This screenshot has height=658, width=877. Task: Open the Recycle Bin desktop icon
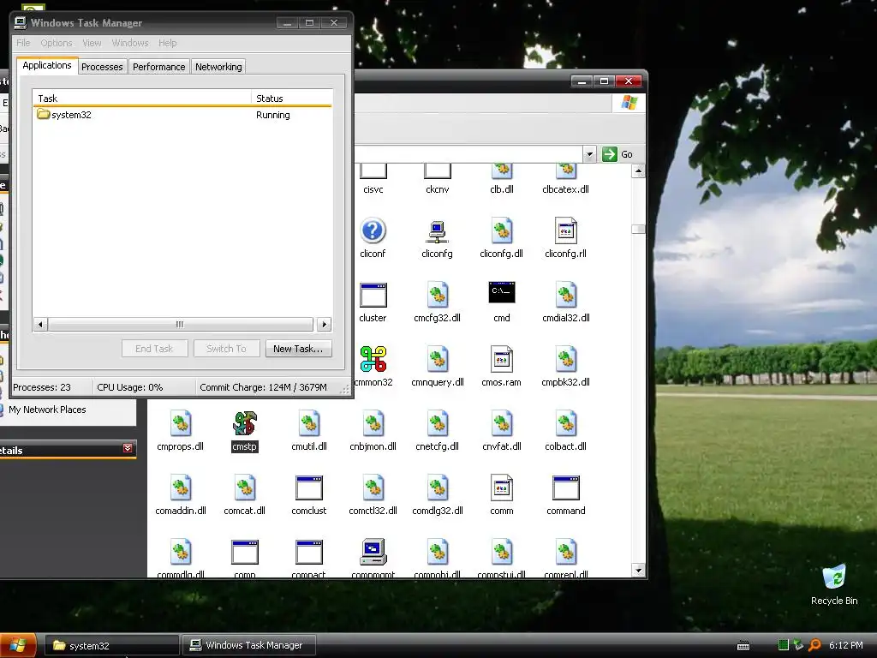click(x=834, y=578)
